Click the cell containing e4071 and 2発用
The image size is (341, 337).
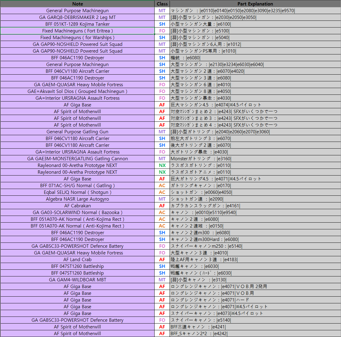(x=255, y=287)
